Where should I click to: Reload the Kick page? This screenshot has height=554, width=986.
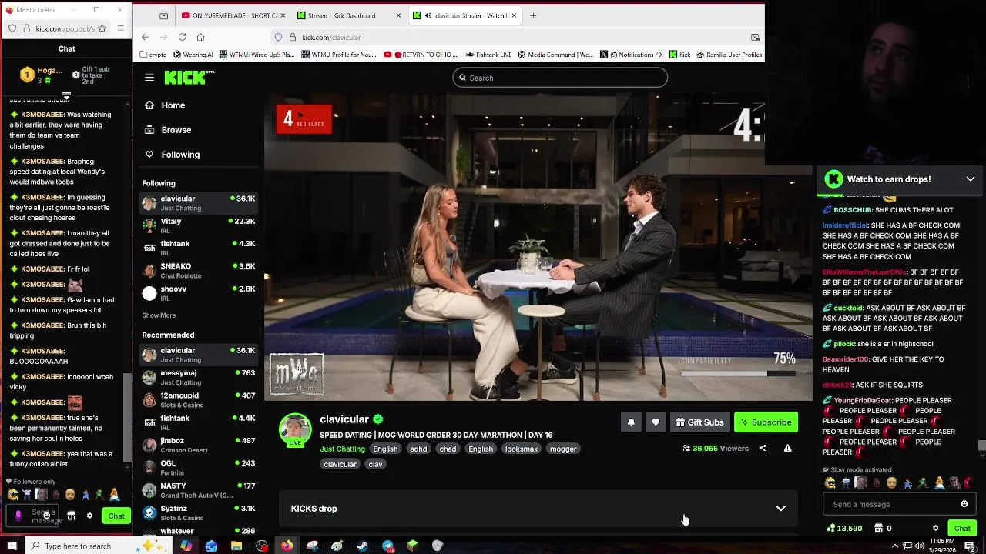(x=182, y=37)
